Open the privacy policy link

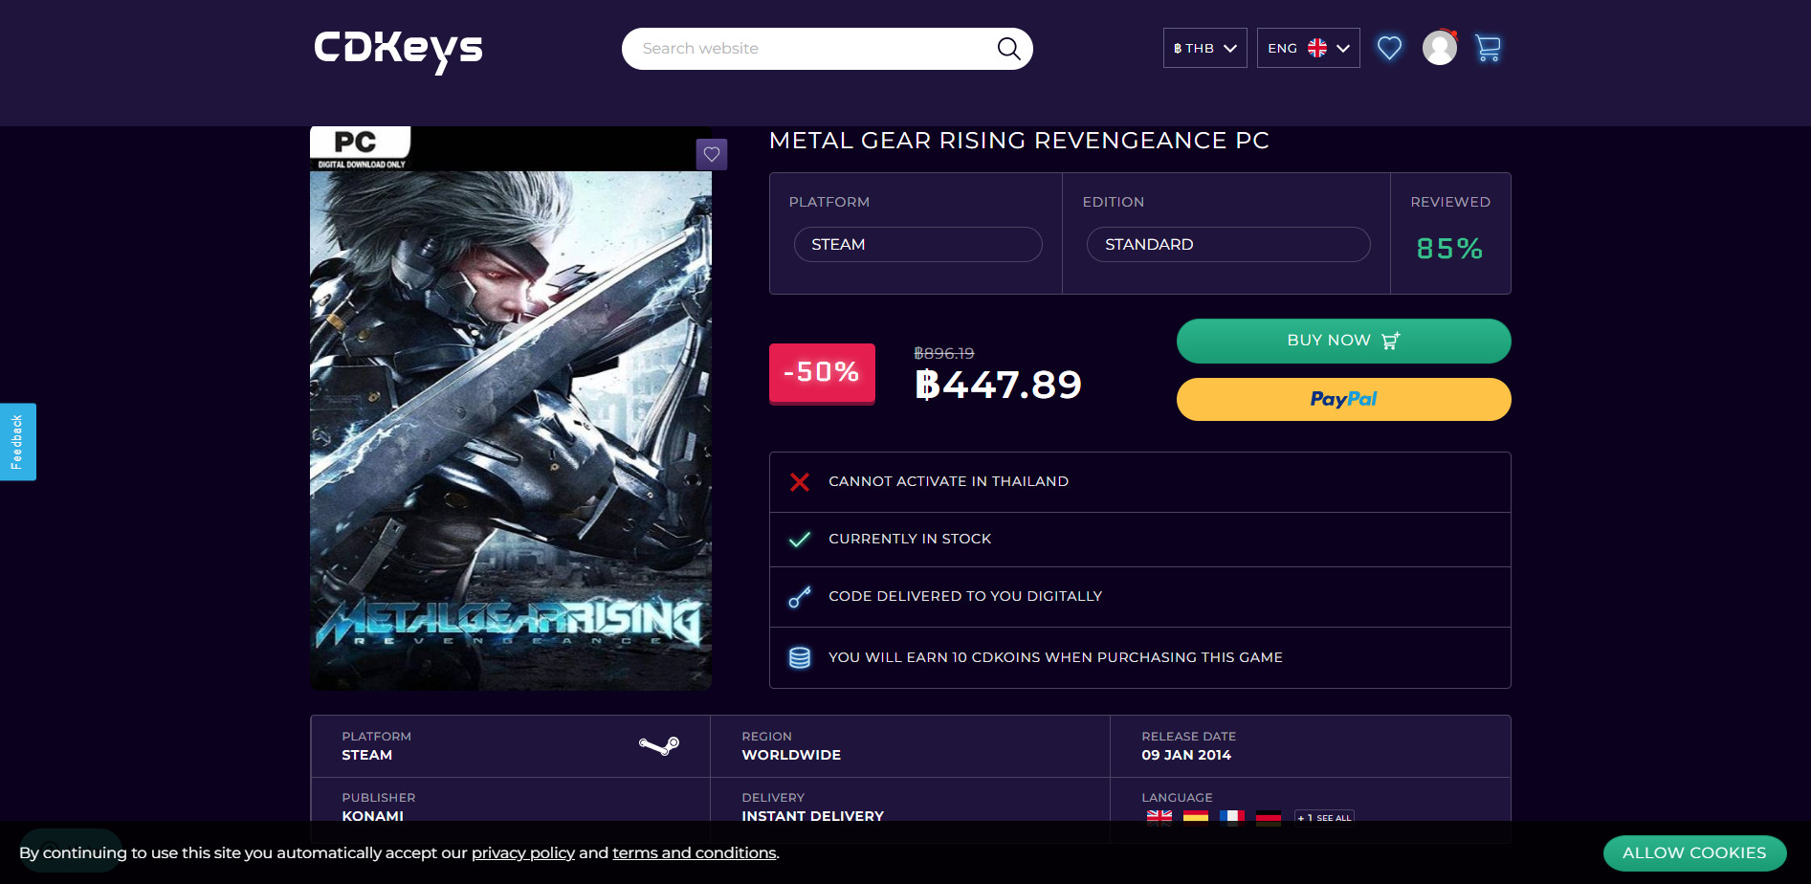(x=522, y=852)
